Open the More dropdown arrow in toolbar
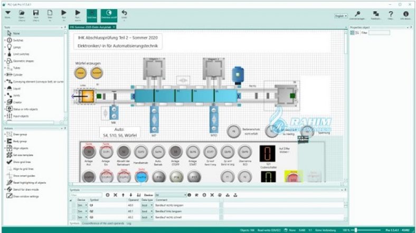416x233 pixels. (x=8, y=13)
